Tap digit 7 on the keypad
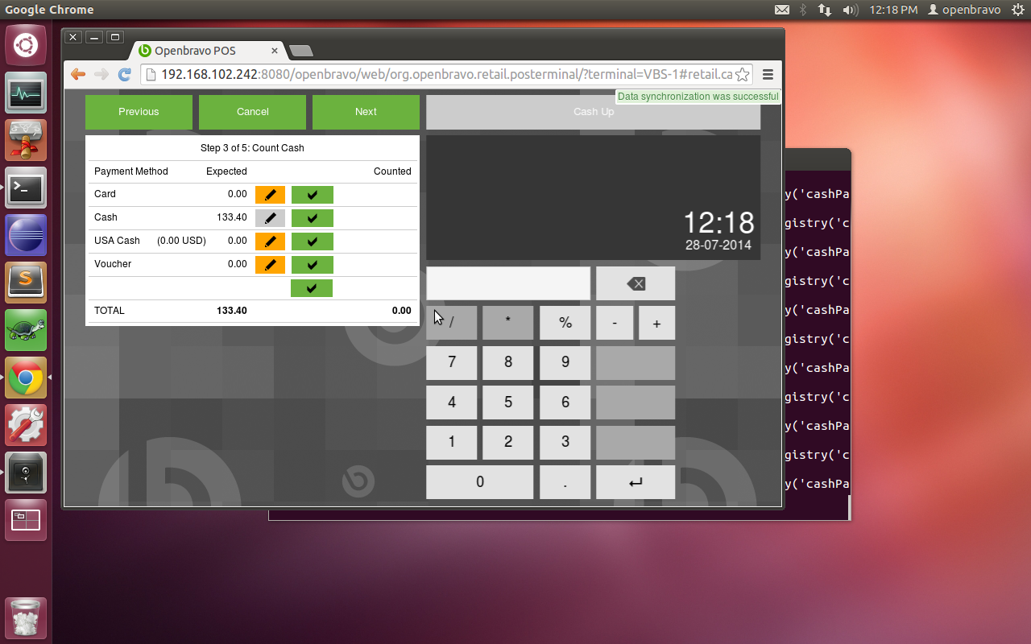The height and width of the screenshot is (644, 1031). 451,362
